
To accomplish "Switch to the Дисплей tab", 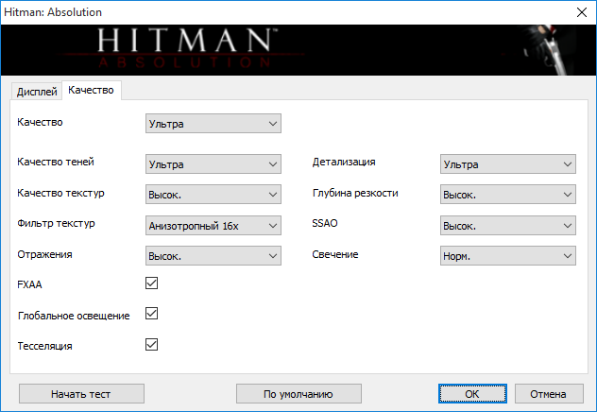I will pos(37,92).
